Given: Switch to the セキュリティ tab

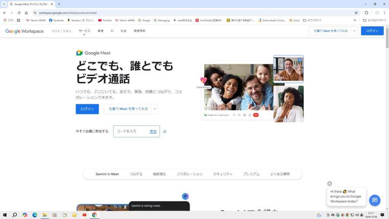Looking at the screenshot, I should pos(223,174).
